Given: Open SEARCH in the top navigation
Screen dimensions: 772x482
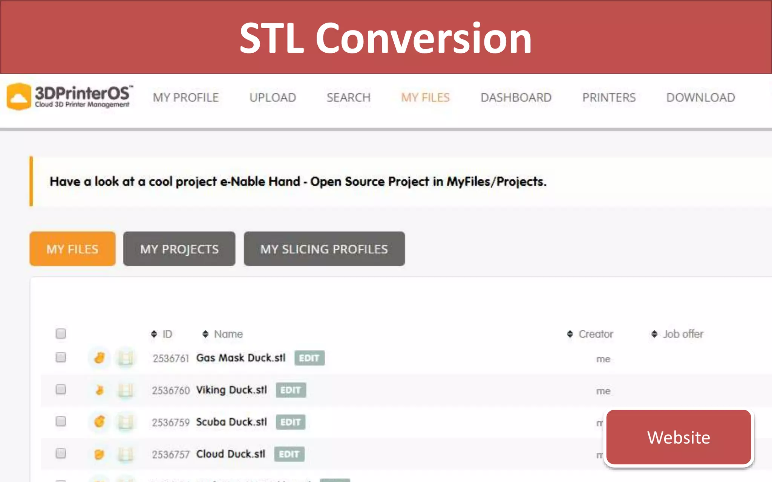Looking at the screenshot, I should 349,98.
